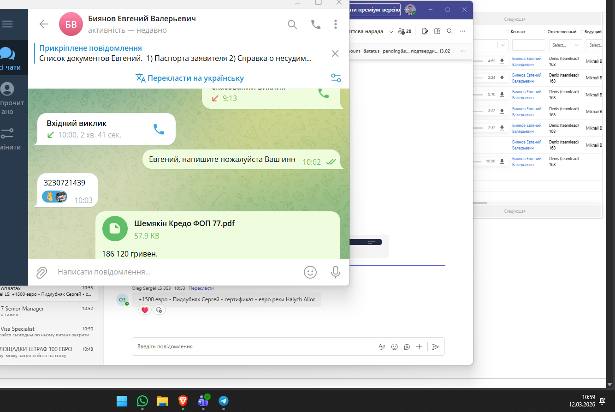Image resolution: width=615 pixels, height=412 pixels.
Task: Sort the CRM table by the Контакт column
Action: click(x=518, y=32)
